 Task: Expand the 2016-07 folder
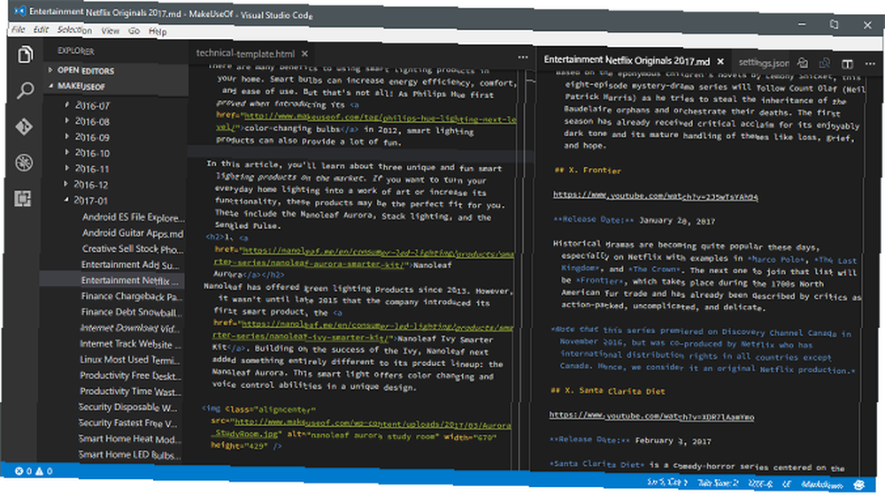93,105
